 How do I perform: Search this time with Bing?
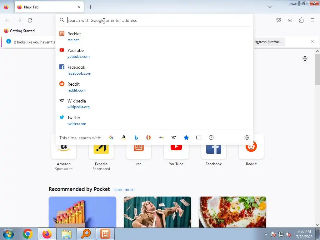point(136,137)
